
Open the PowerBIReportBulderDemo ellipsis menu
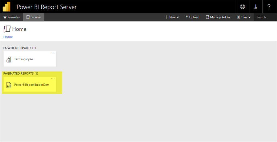click(53, 79)
